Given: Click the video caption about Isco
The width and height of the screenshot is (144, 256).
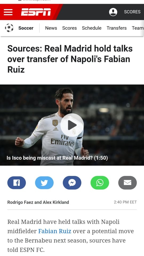Looking at the screenshot, I should coord(57,158).
